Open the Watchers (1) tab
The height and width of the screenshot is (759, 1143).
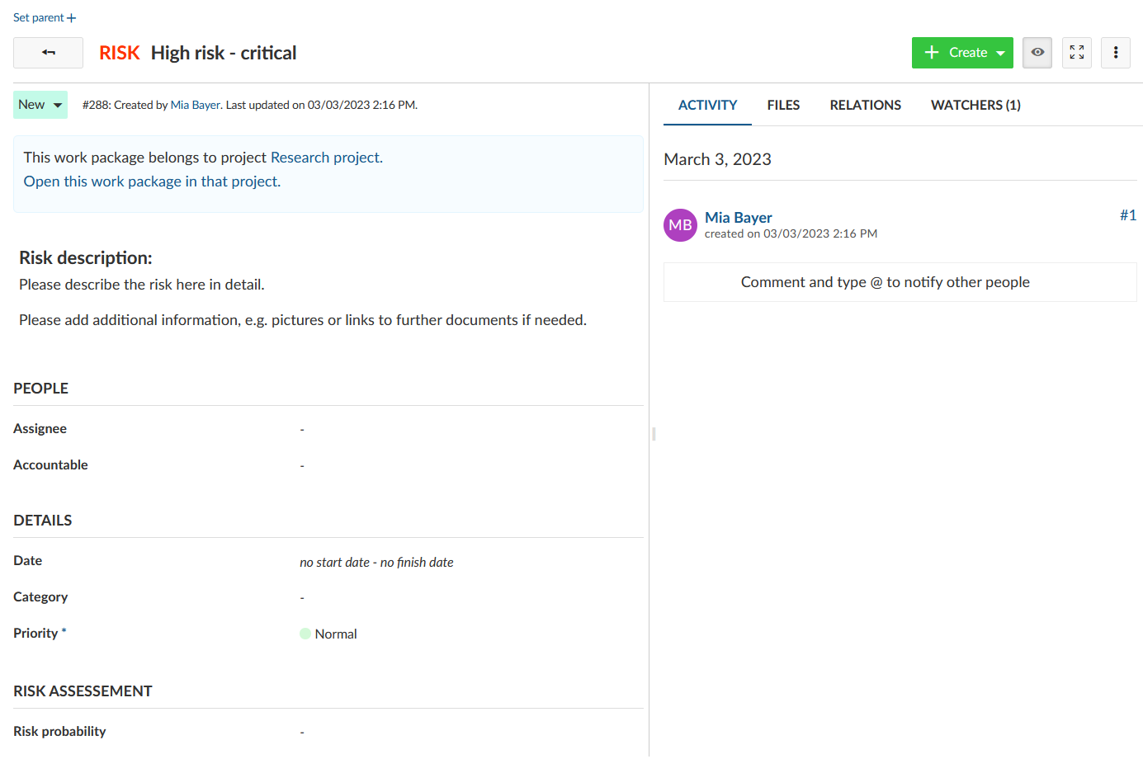tap(975, 106)
